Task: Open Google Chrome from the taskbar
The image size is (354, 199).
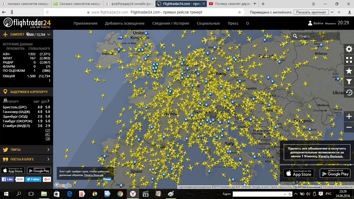Action: (120, 194)
